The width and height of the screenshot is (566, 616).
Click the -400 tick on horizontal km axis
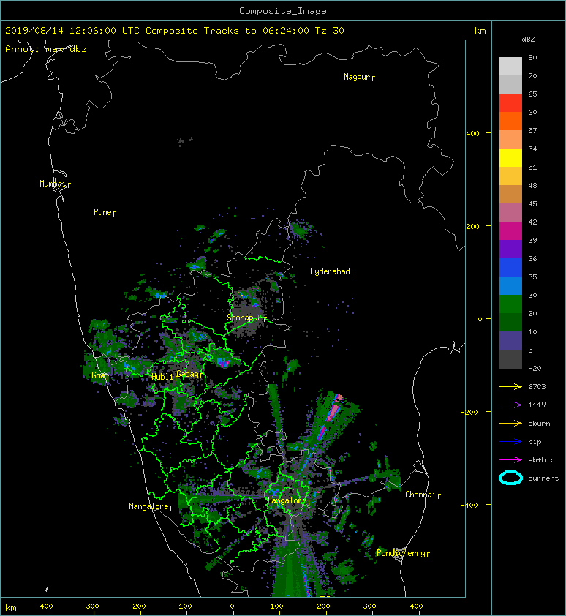44,606
